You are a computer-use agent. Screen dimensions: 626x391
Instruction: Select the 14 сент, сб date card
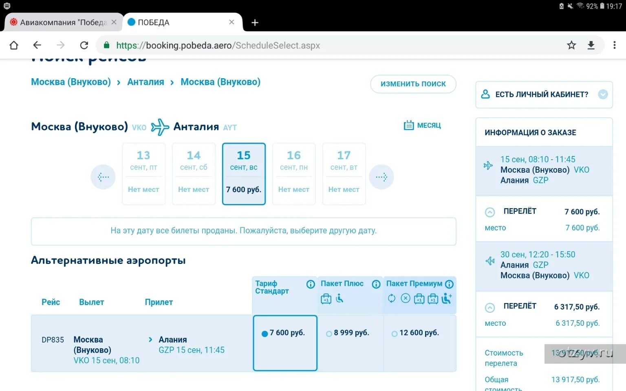[194, 174]
